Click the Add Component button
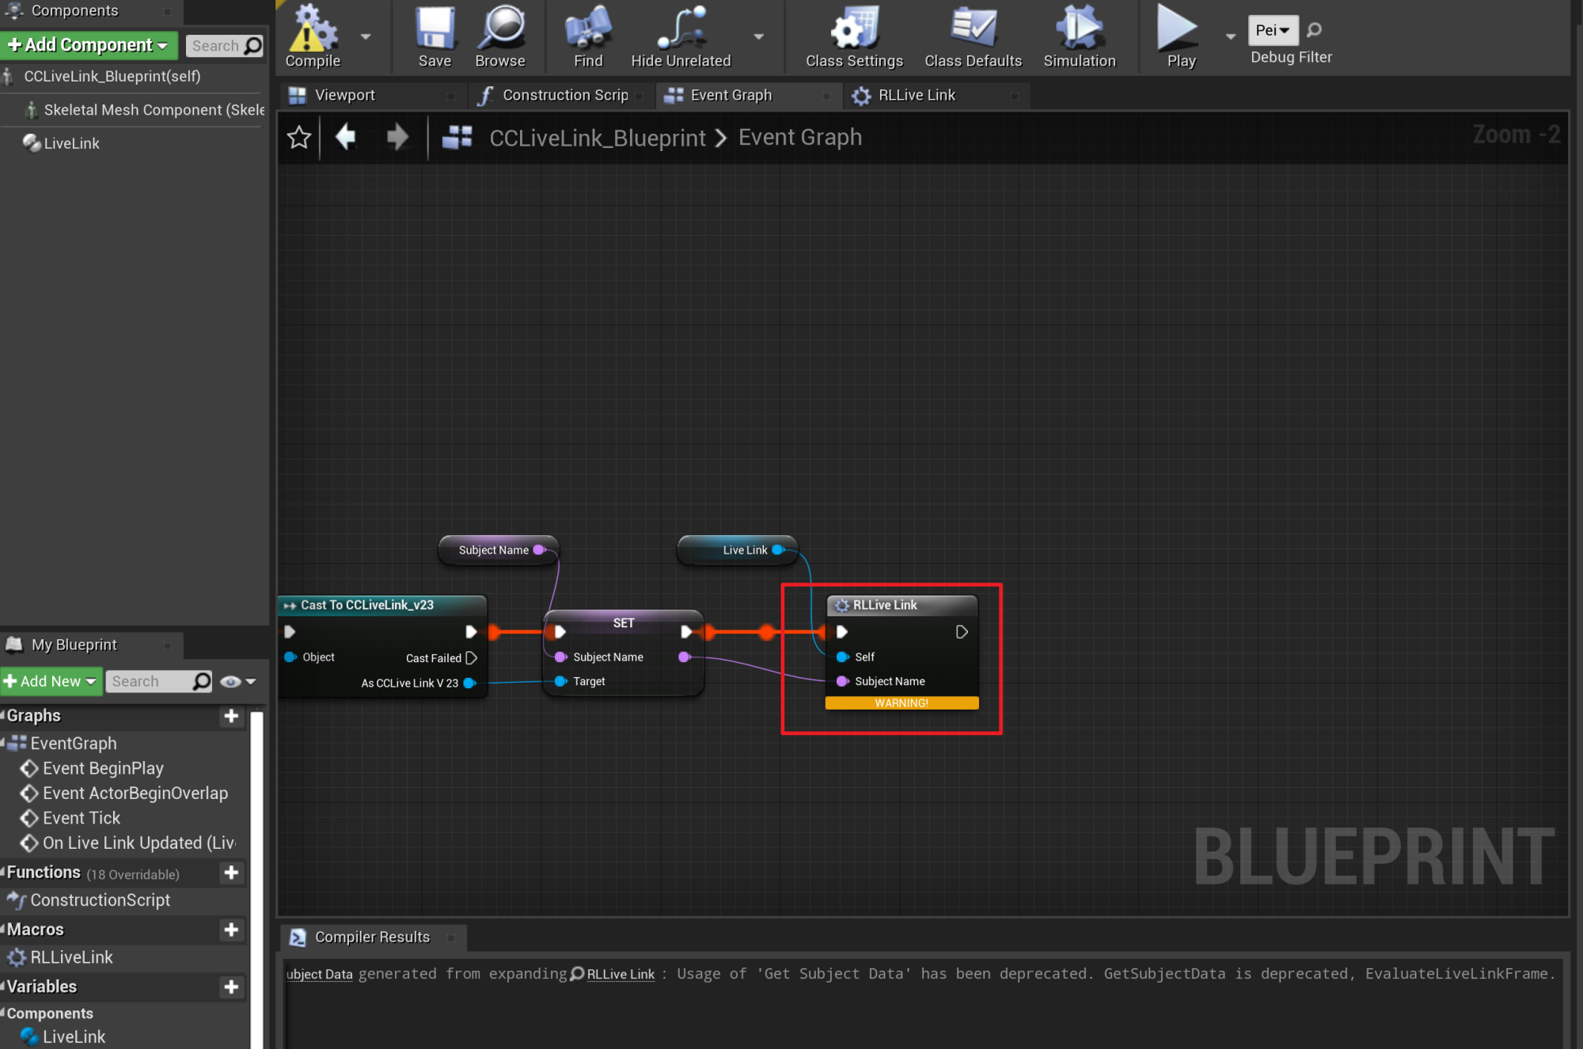Screen dimensions: 1583x1049 tap(89, 45)
